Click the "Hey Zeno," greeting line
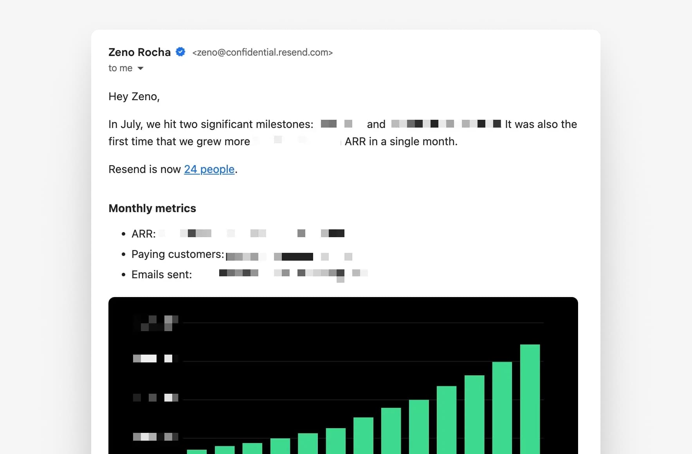This screenshot has height=454, width=692. click(134, 96)
